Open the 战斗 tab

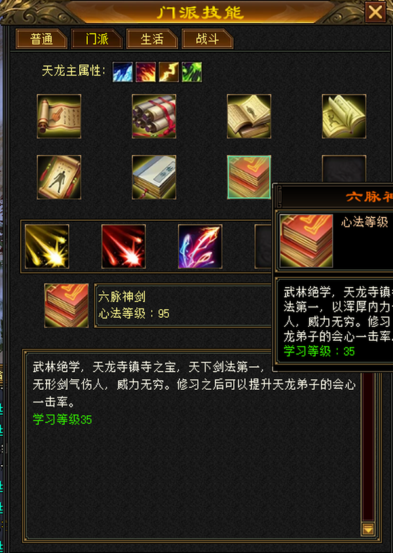[x=207, y=39]
